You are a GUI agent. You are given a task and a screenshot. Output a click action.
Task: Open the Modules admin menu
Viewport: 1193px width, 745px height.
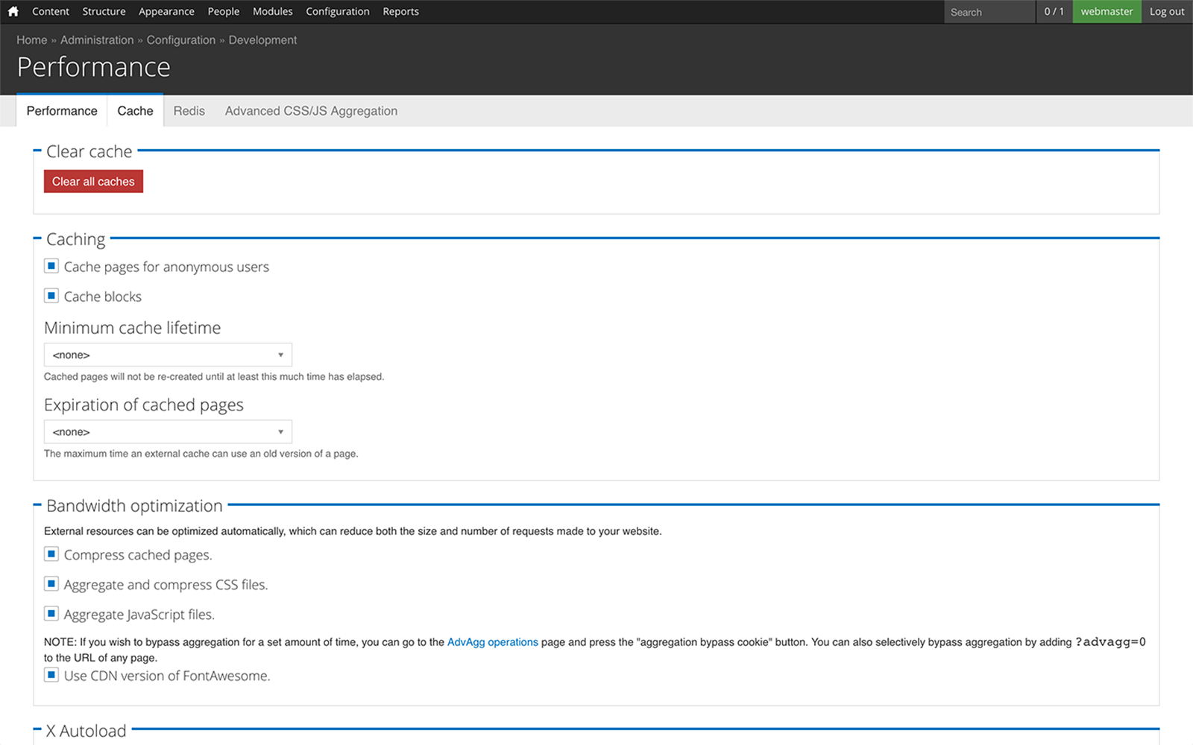[x=273, y=11]
